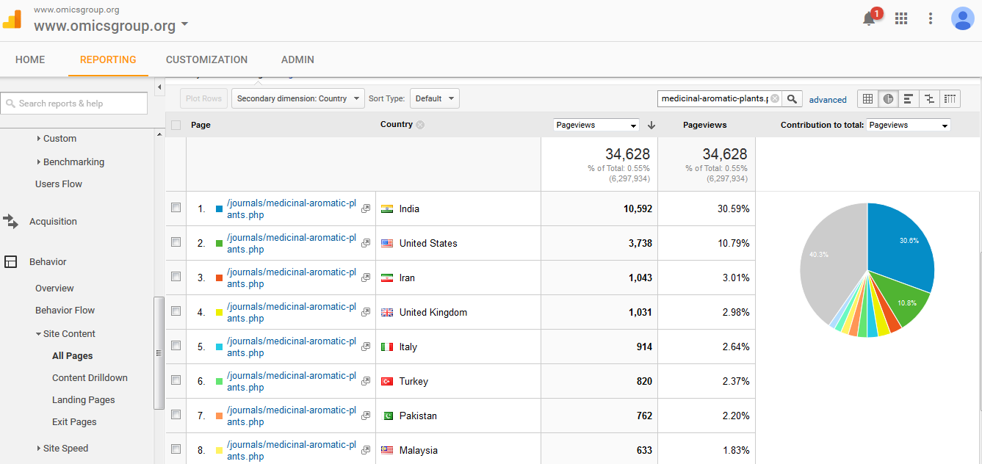Open the notifications bell

click(x=869, y=19)
